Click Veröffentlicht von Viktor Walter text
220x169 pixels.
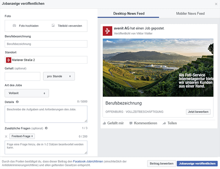click(x=133, y=34)
